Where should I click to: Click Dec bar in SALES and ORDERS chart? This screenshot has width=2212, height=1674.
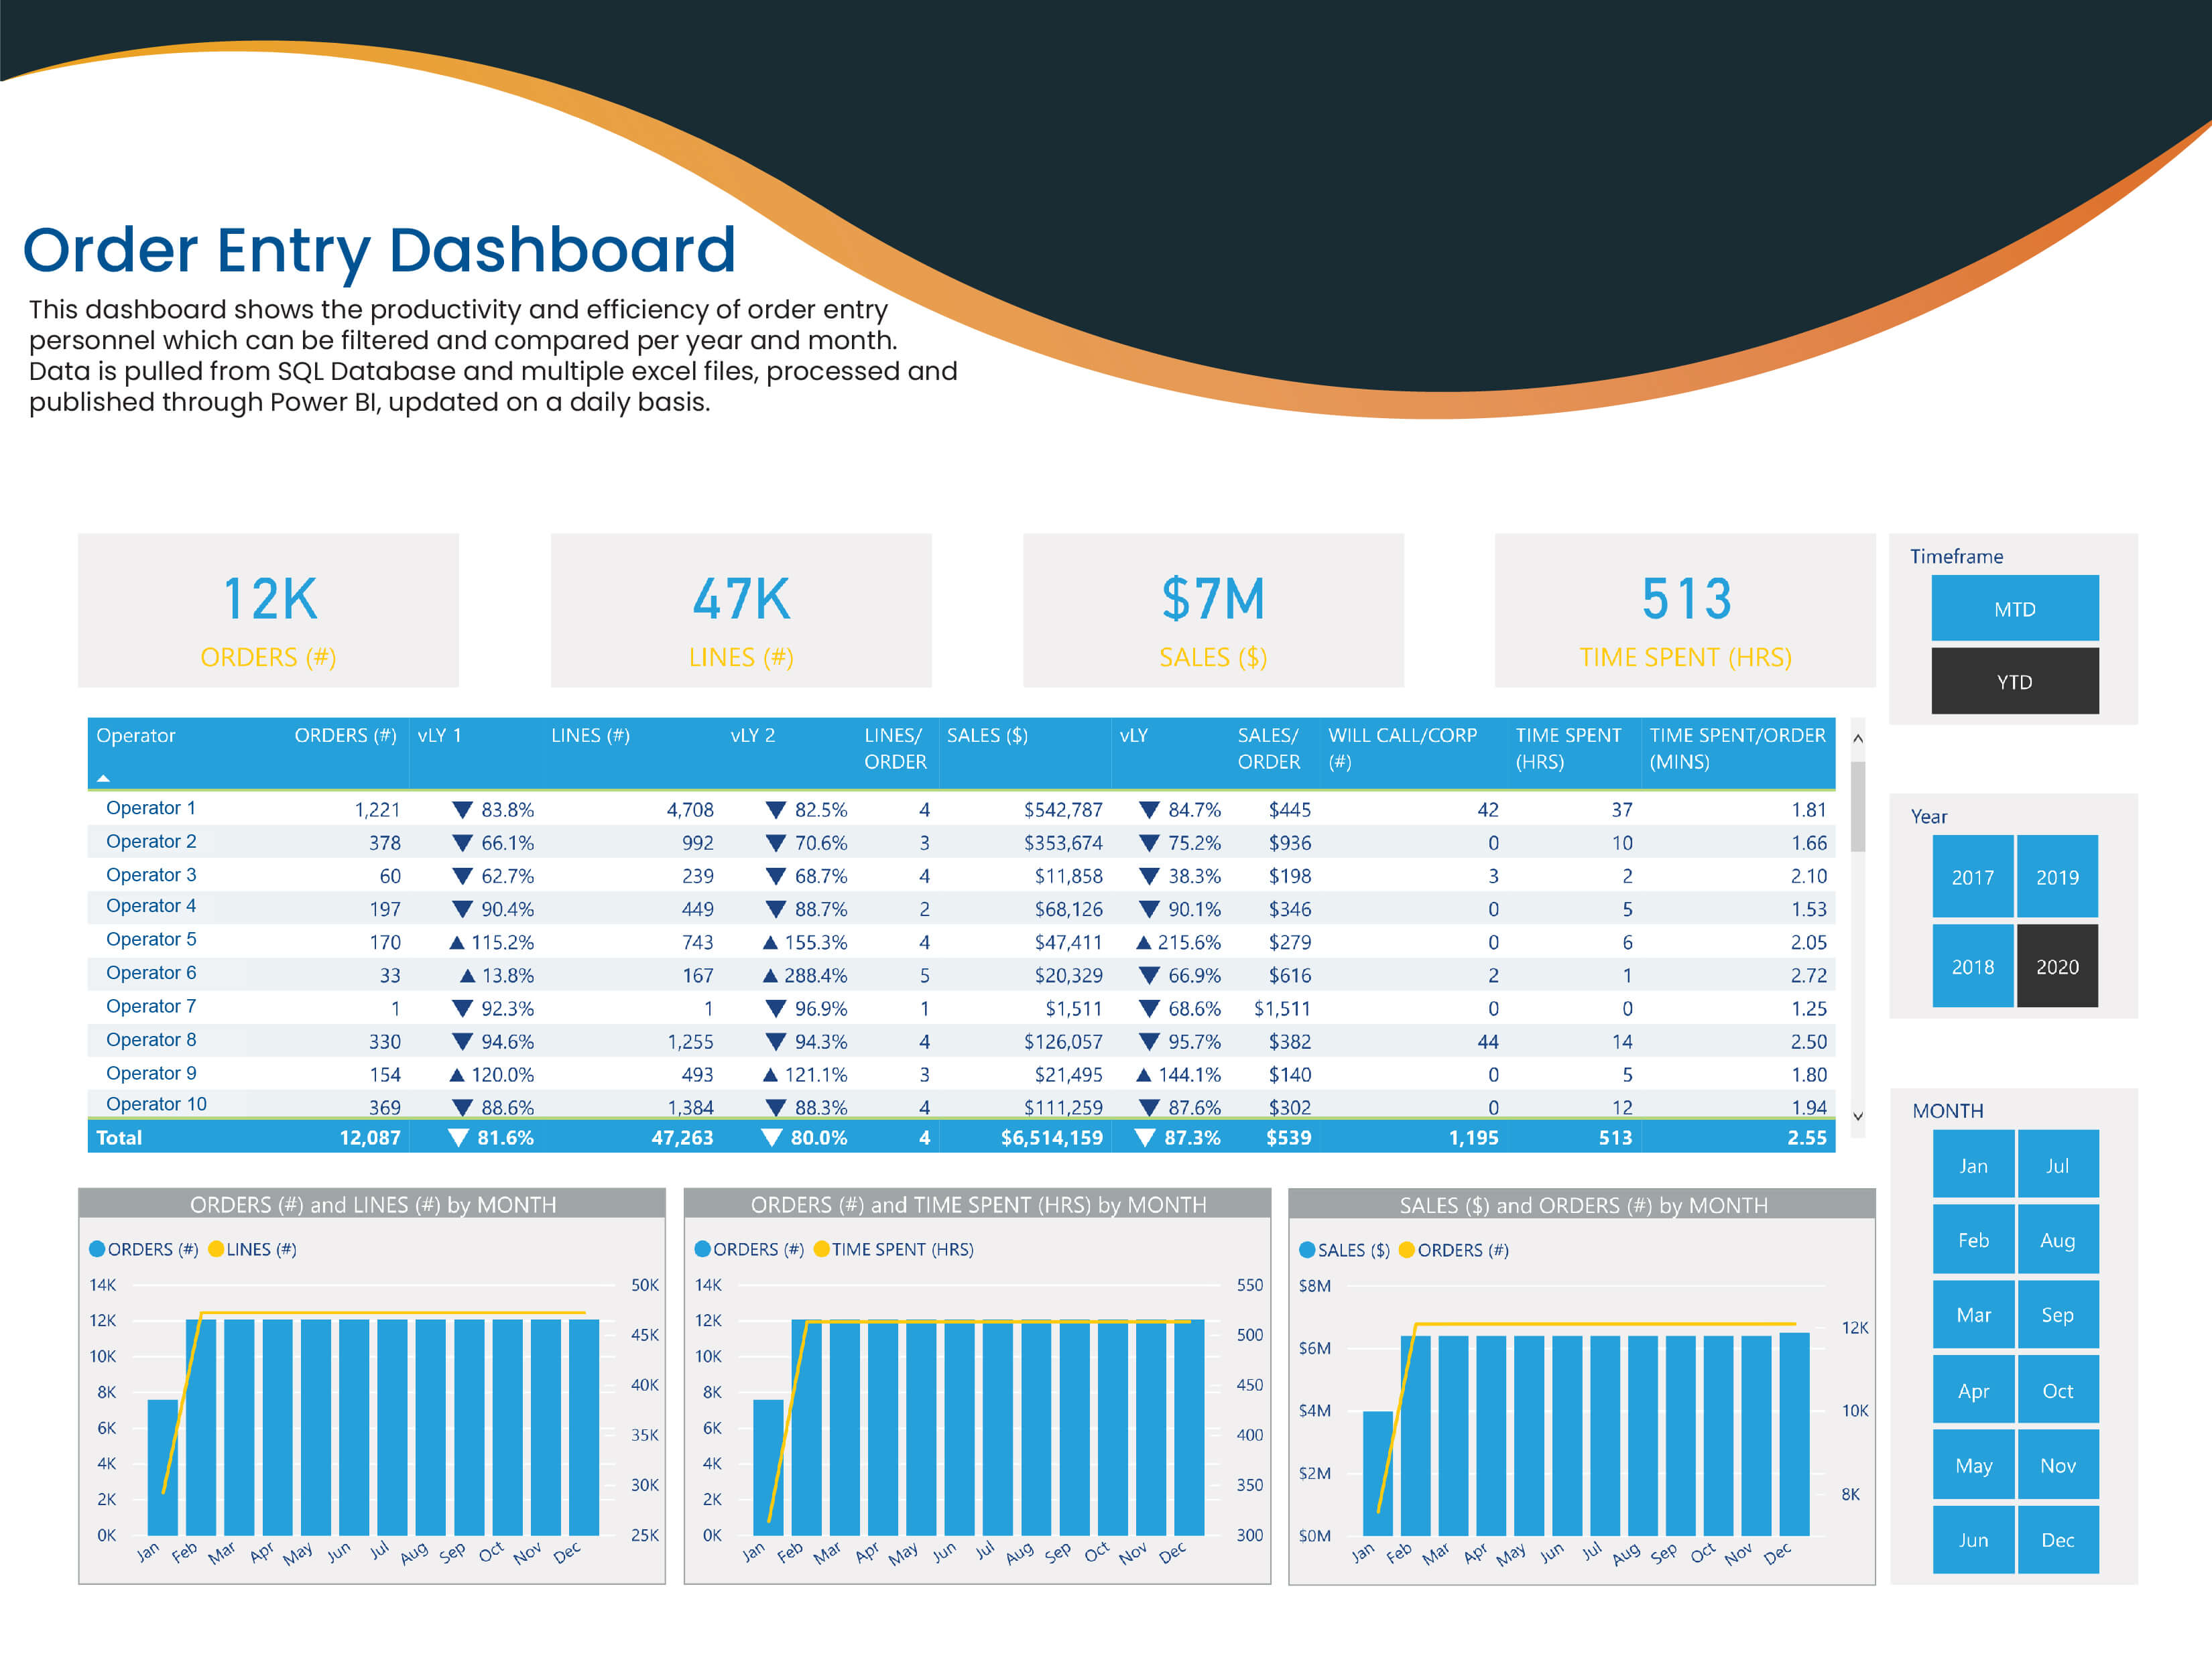(1794, 1433)
